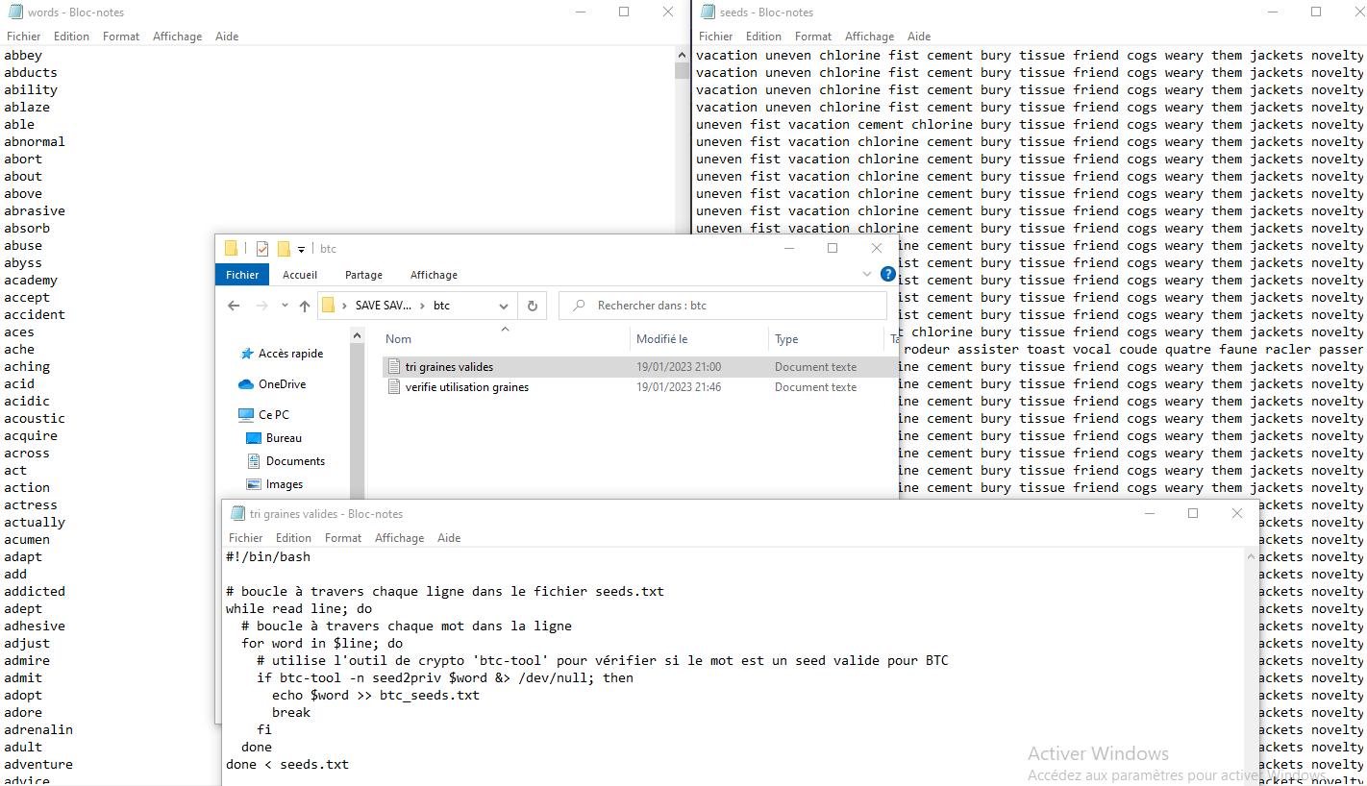
Task: Click the Up one level arrow
Action: [x=305, y=306]
